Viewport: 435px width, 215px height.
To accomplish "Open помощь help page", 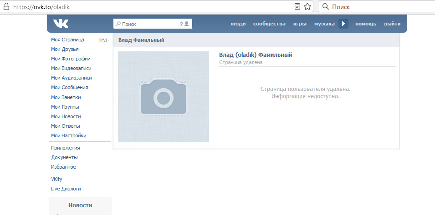I will tap(366, 24).
